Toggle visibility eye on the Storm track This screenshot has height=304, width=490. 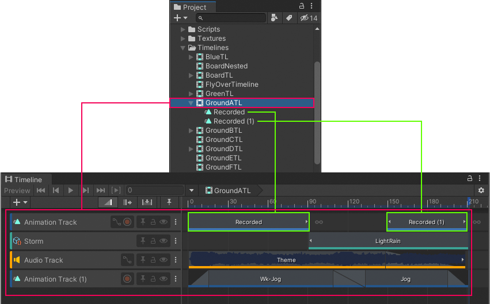pyautogui.click(x=164, y=241)
